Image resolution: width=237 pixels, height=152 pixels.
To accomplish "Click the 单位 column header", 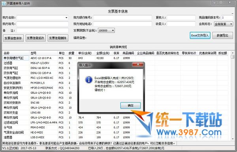I will tap(62, 53).
